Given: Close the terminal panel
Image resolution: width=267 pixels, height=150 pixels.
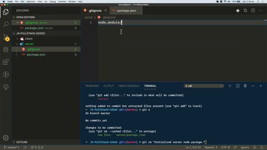Looking at the screenshot, I should tap(261, 86).
